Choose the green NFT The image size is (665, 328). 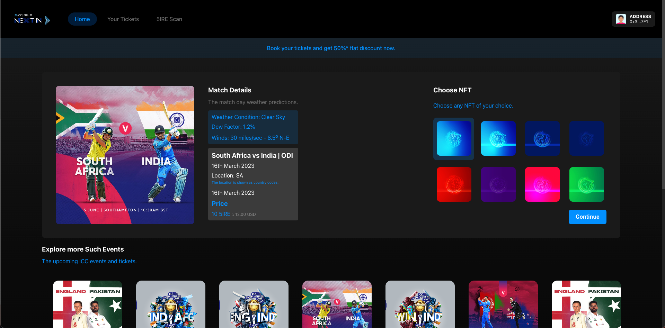[587, 184]
